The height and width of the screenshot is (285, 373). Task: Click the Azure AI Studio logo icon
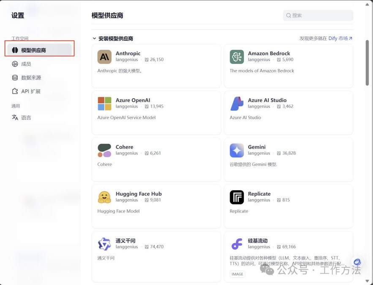pyautogui.click(x=237, y=104)
